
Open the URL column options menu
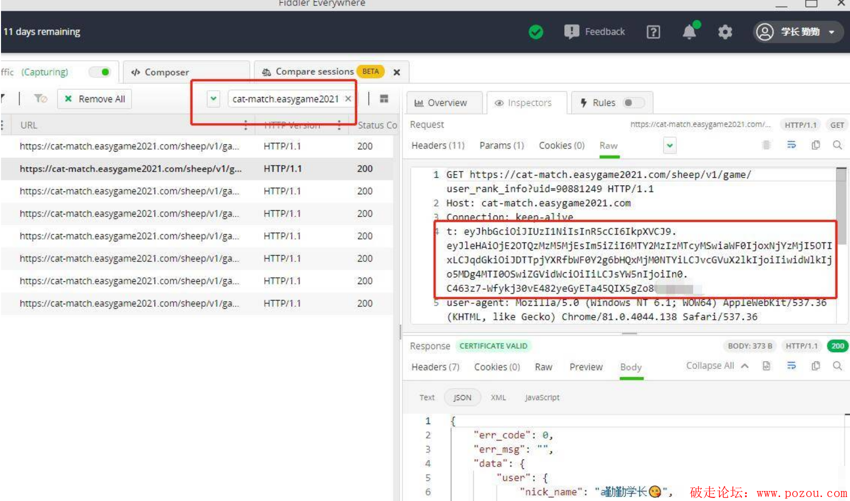pyautogui.click(x=245, y=125)
